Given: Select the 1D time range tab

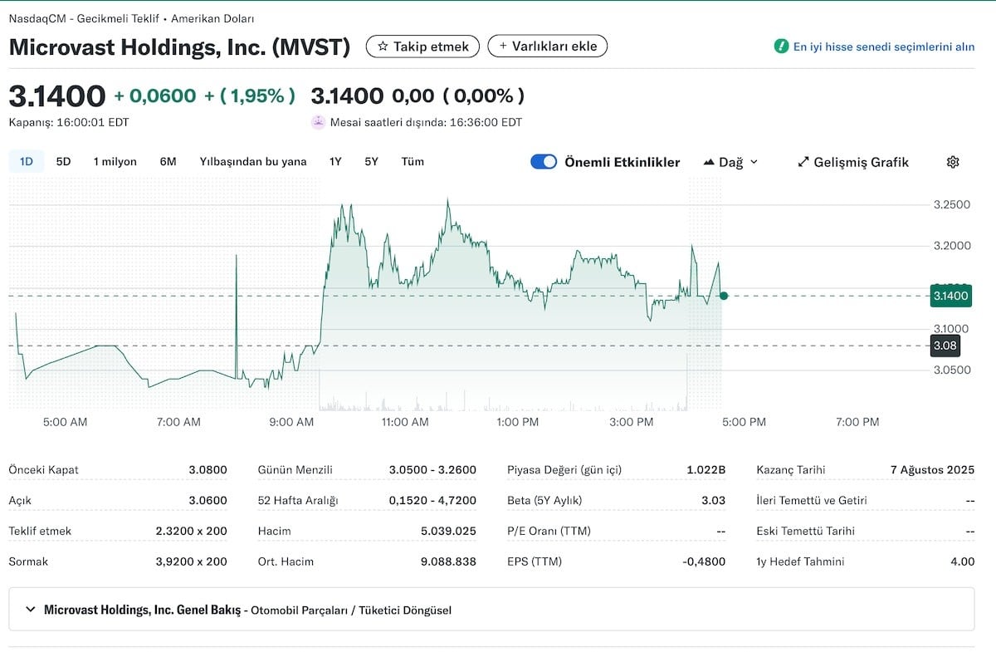Looking at the screenshot, I should (27, 162).
